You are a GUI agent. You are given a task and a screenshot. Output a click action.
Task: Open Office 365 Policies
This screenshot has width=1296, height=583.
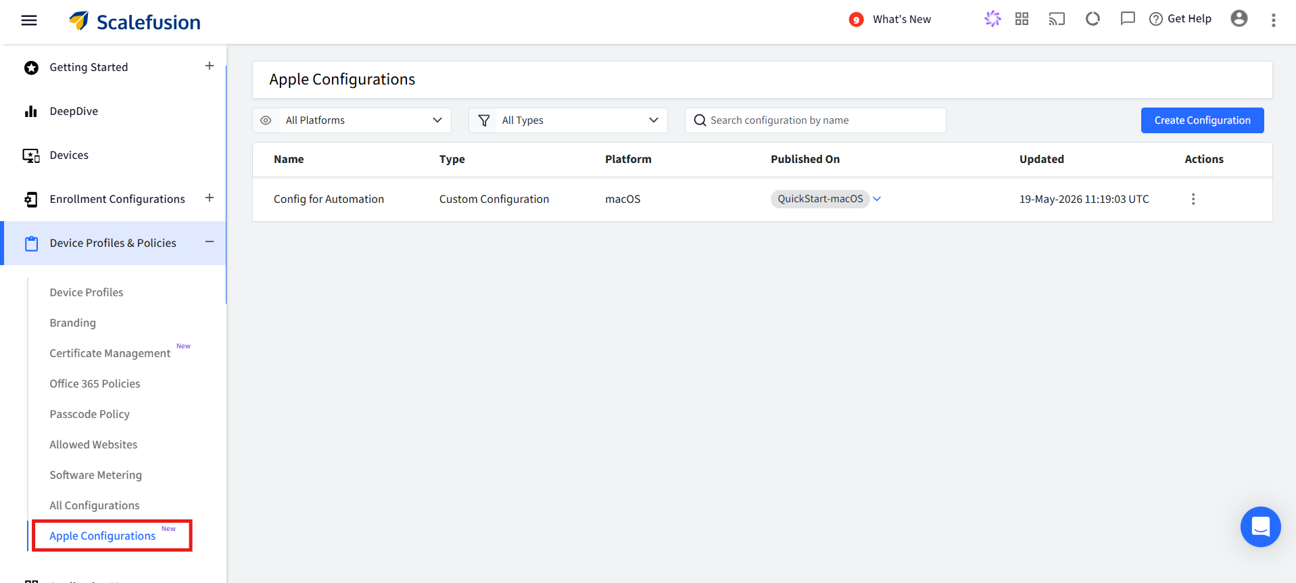click(95, 383)
